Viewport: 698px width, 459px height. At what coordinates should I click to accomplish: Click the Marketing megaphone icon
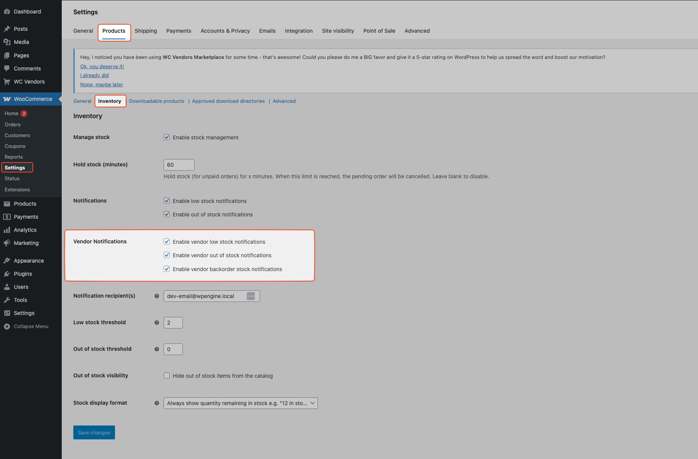7,243
